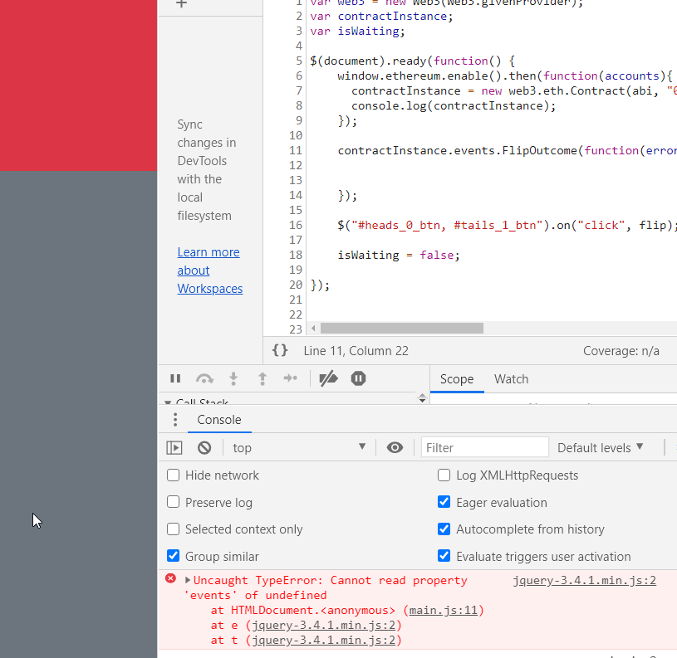This screenshot has width=677, height=658.
Task: Open the JavaScript context 'top' dropdown
Action: click(x=299, y=447)
